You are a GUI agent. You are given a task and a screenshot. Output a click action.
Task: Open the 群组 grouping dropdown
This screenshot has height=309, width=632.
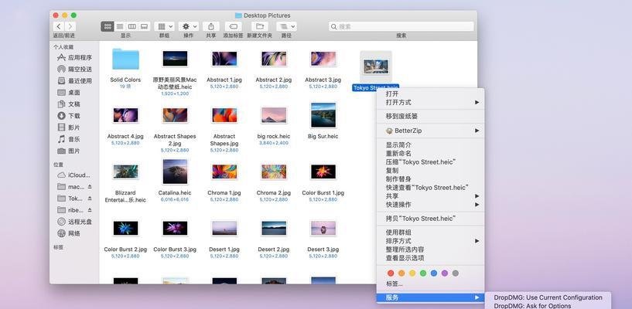(165, 26)
